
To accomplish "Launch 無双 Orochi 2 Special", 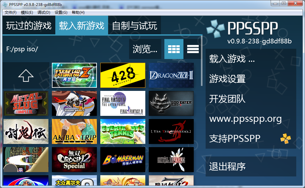I will 74,160.
